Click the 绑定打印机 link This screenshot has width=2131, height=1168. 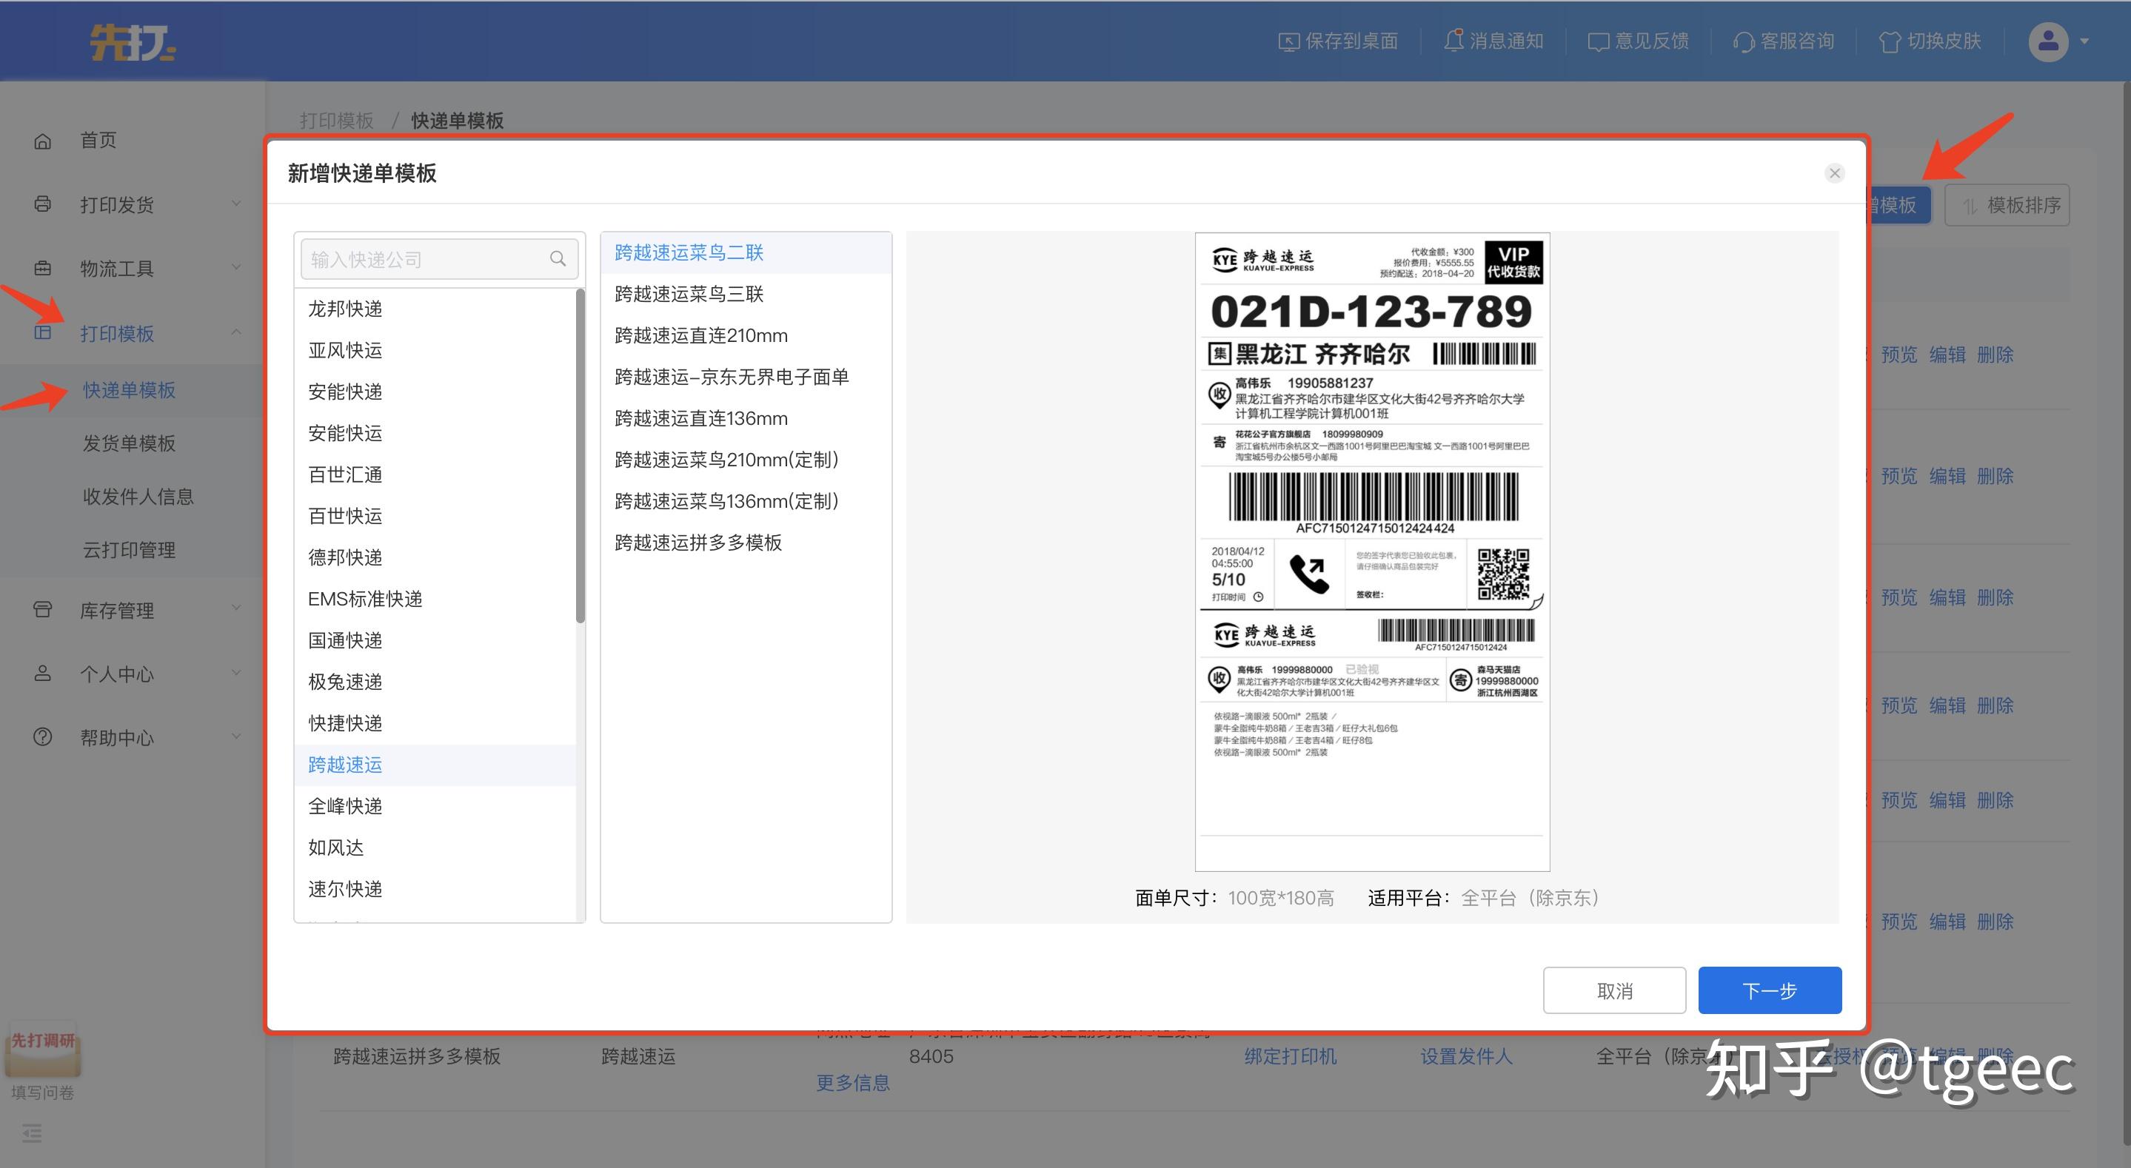[1291, 1056]
